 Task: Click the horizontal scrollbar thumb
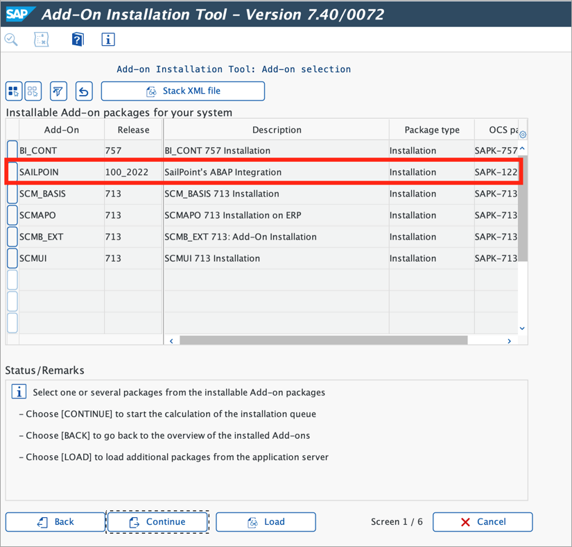coord(324,340)
